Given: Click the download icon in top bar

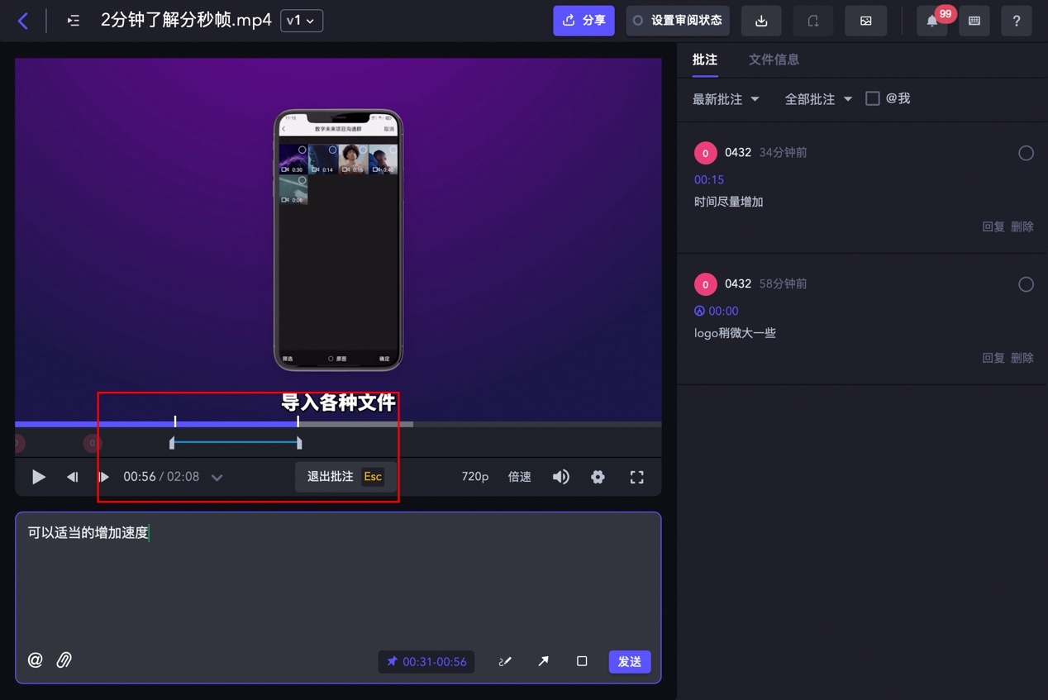Looking at the screenshot, I should coord(761,21).
